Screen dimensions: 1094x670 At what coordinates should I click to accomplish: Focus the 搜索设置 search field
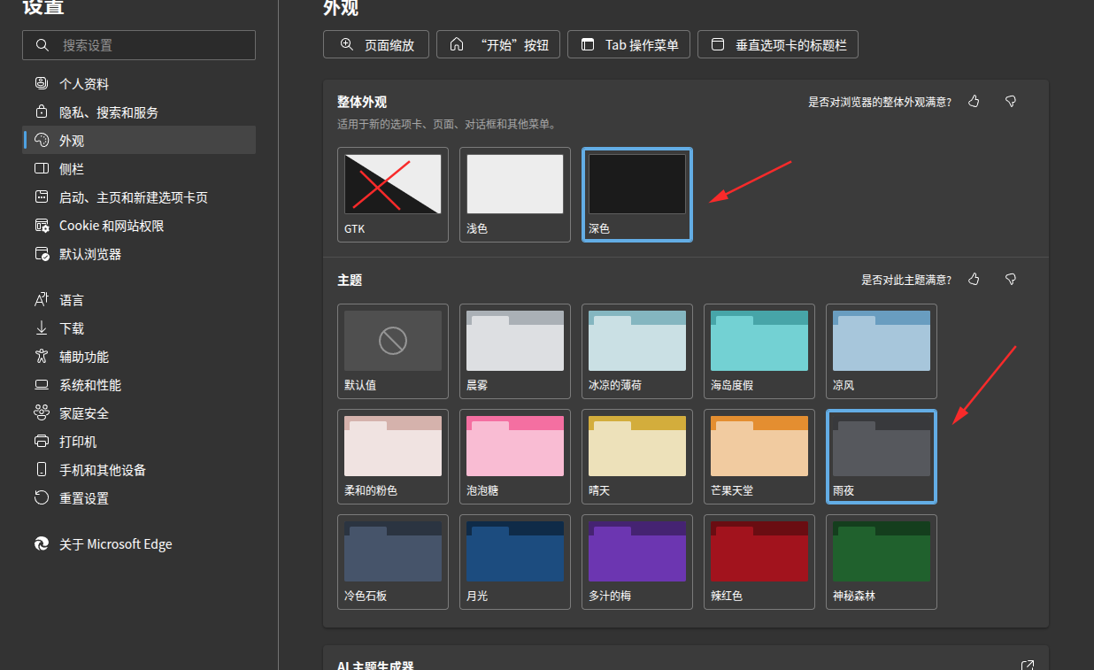[x=139, y=45]
